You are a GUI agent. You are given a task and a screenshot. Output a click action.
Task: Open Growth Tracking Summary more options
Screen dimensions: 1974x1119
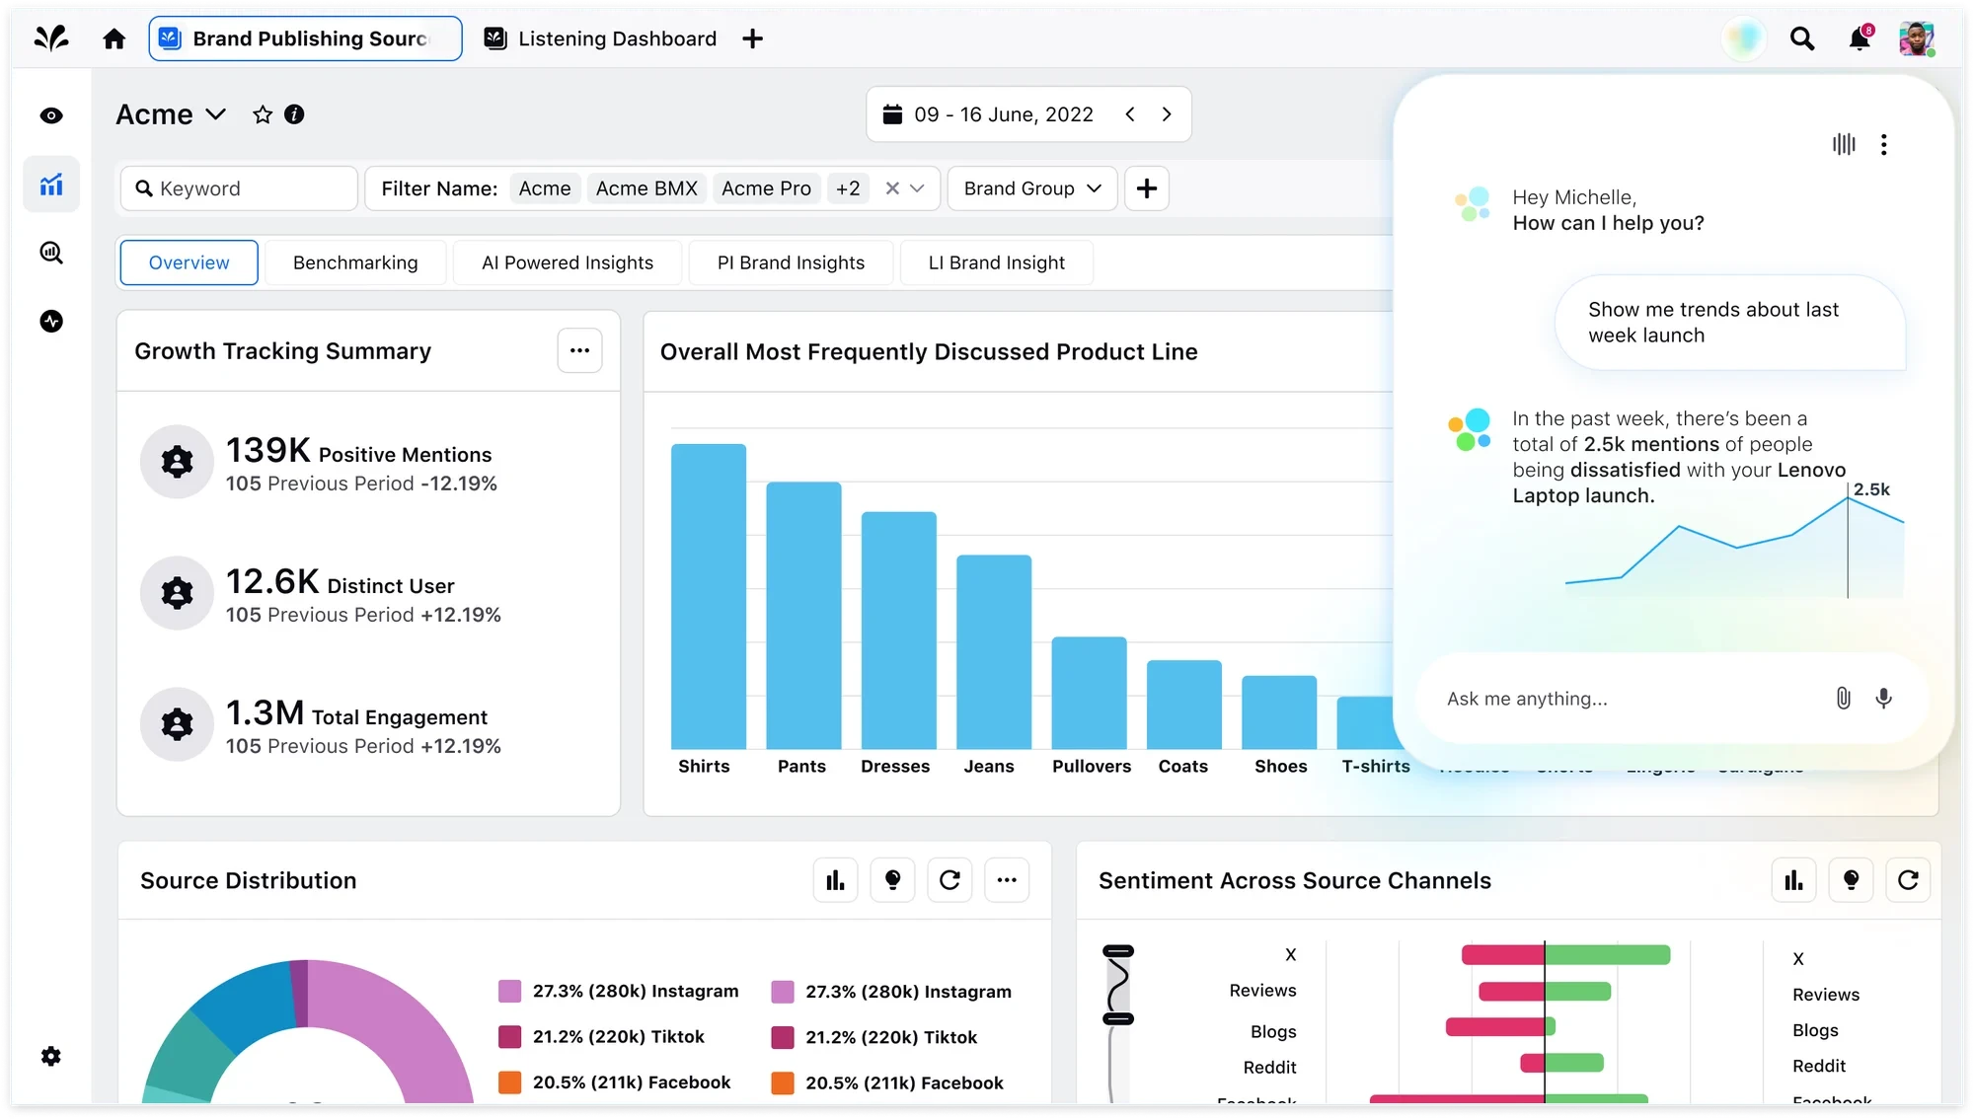point(579,350)
